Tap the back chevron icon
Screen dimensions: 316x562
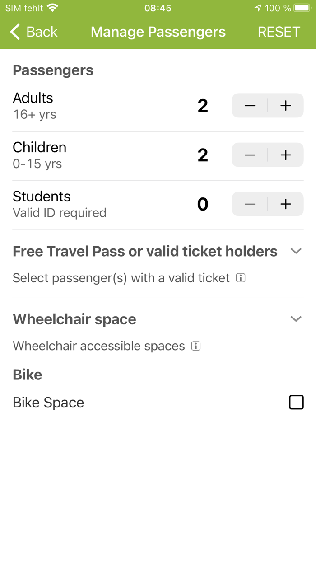click(14, 32)
